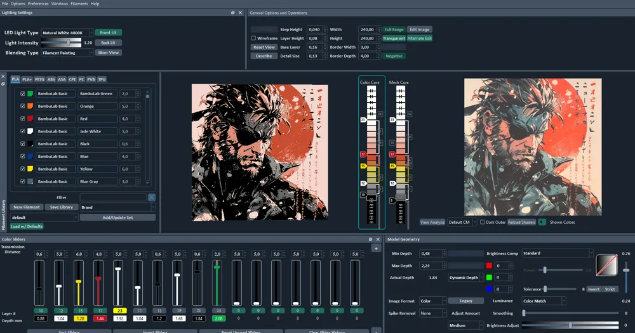Click red layer 17 marker in Color Core
Screen dimensions: 635x333
pyautogui.click(x=363, y=155)
